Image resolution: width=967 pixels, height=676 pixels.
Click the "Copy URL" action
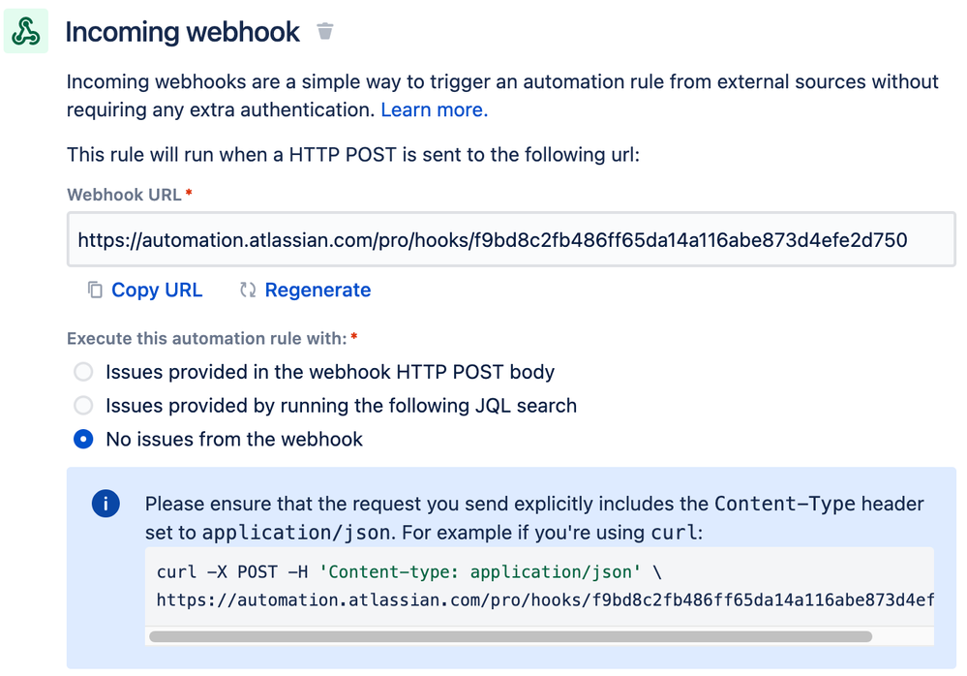pyautogui.click(x=157, y=290)
